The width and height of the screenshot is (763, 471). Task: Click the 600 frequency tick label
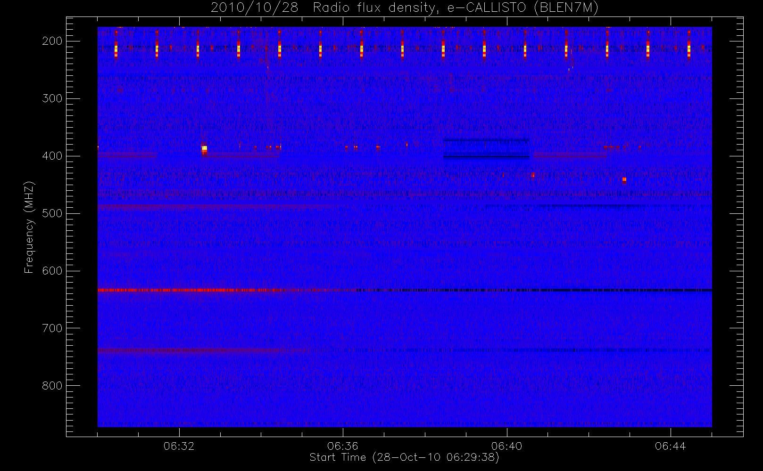coord(52,271)
